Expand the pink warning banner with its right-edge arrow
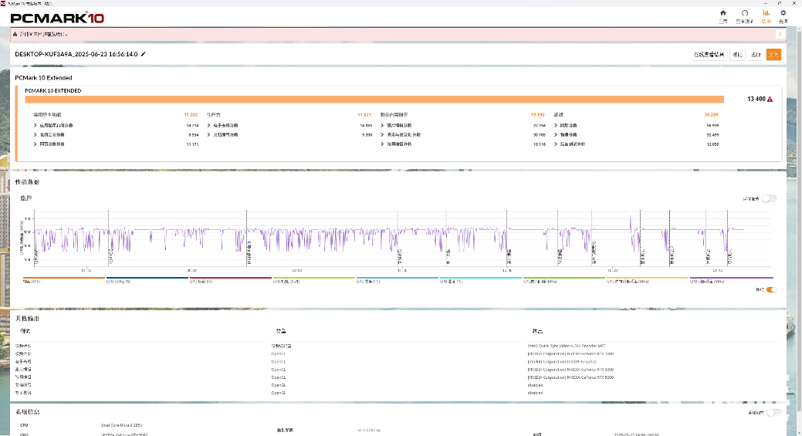Screen dimensions: 802x436 point(780,34)
